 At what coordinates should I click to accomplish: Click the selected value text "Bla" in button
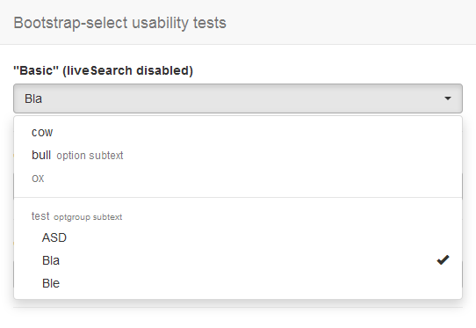tap(33, 98)
